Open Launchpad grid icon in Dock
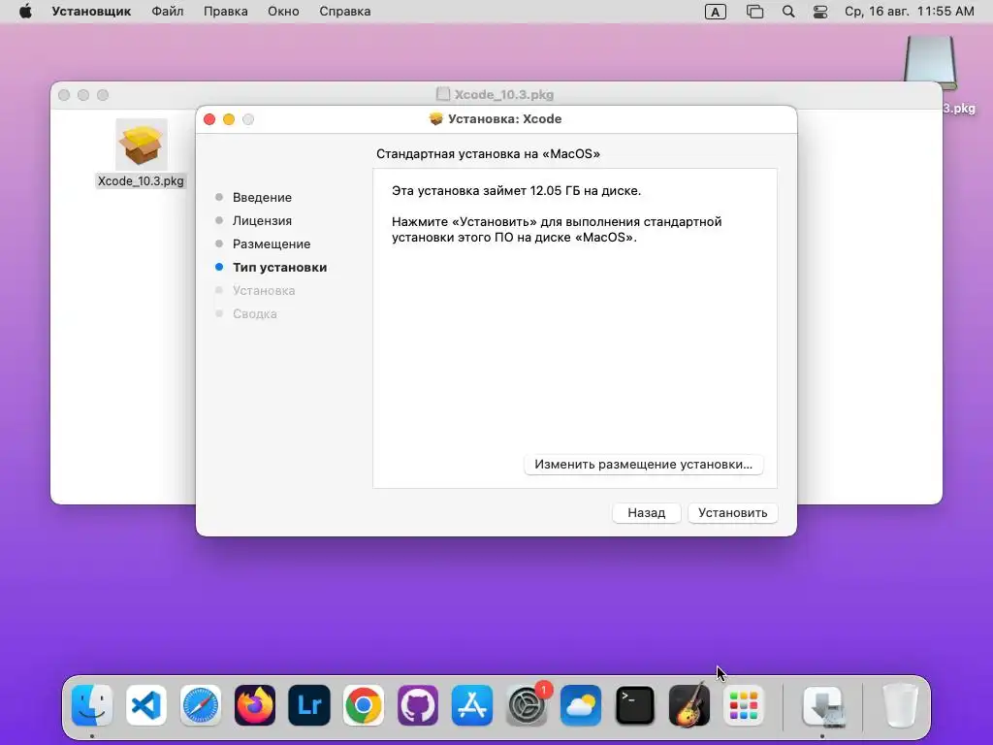The image size is (993, 745). point(744,705)
